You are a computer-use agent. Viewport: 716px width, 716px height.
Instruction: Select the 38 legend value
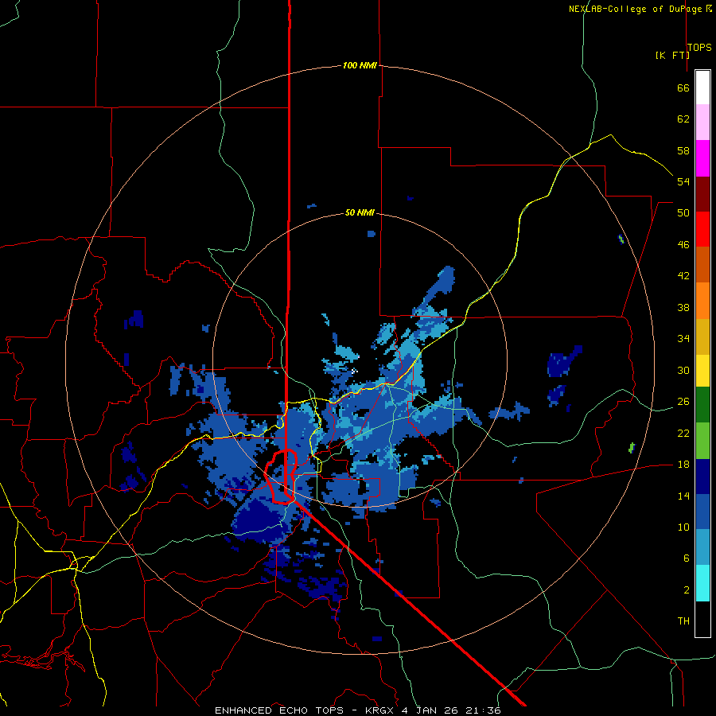point(683,308)
